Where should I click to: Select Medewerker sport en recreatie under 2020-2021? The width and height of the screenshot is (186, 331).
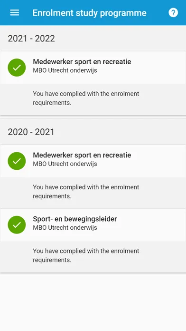click(x=82, y=155)
